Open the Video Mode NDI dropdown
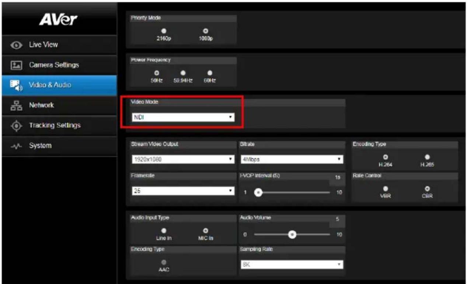 click(x=183, y=118)
